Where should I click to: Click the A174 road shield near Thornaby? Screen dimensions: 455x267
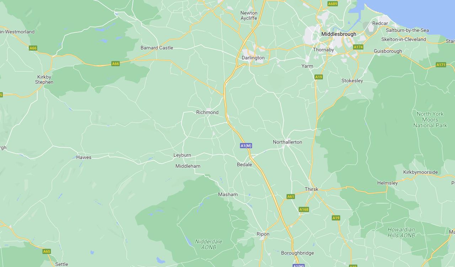(x=358, y=47)
